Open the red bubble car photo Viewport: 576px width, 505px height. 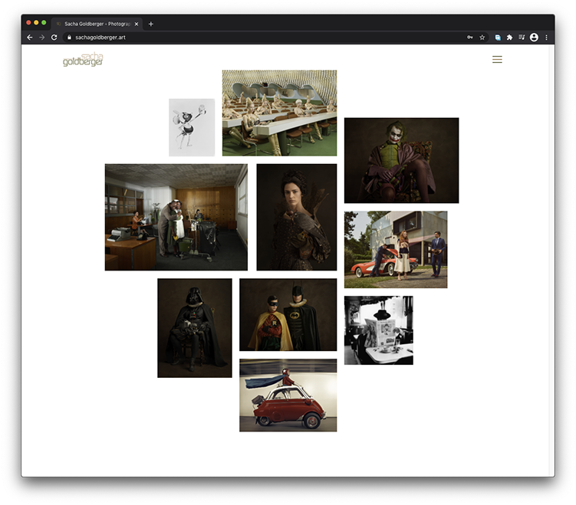[288, 395]
